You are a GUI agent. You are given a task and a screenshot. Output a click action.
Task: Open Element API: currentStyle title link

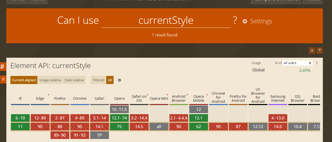point(51,66)
